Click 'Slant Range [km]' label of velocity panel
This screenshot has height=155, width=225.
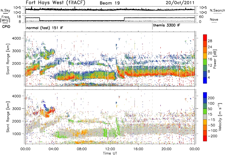[x=8, y=117]
